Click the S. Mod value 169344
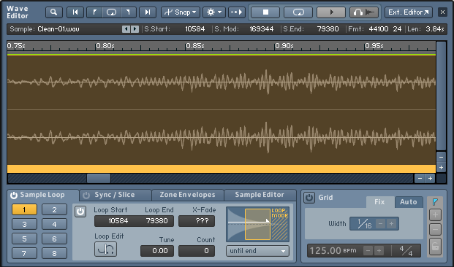This screenshot has width=454, height=267. [261, 29]
